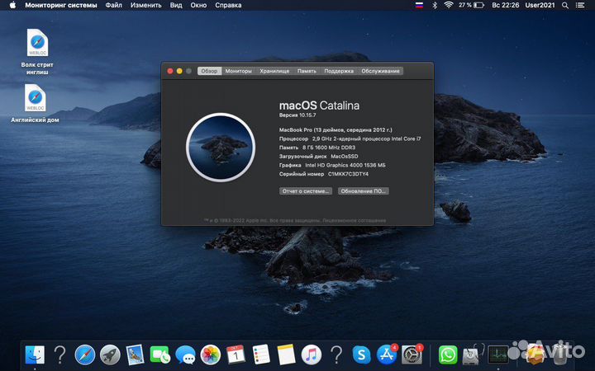Open the Mail stamp icon in Dock
This screenshot has width=595, height=371.
tap(135, 355)
